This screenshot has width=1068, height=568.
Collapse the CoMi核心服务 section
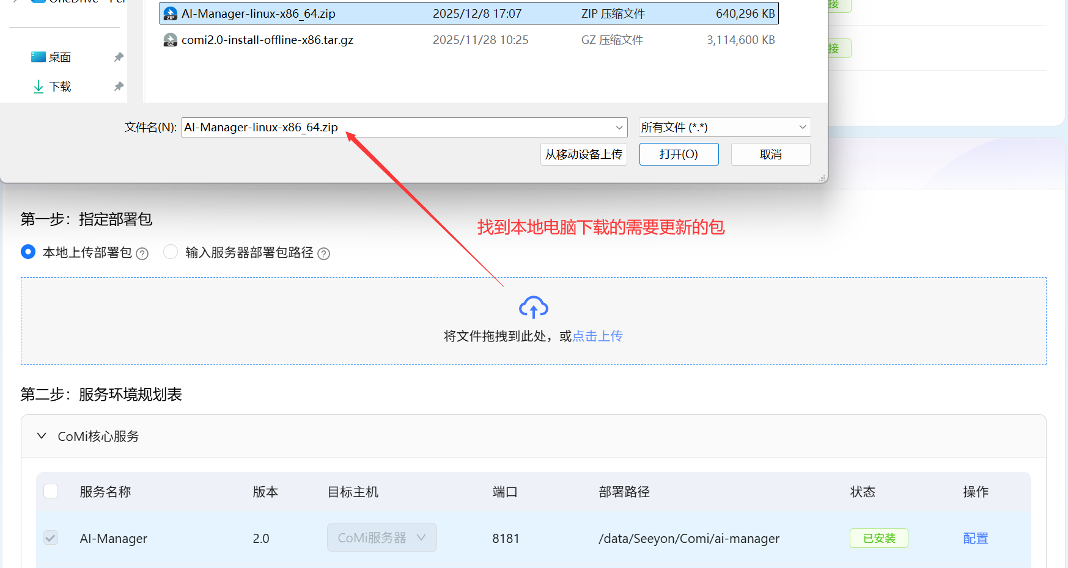pyautogui.click(x=42, y=436)
